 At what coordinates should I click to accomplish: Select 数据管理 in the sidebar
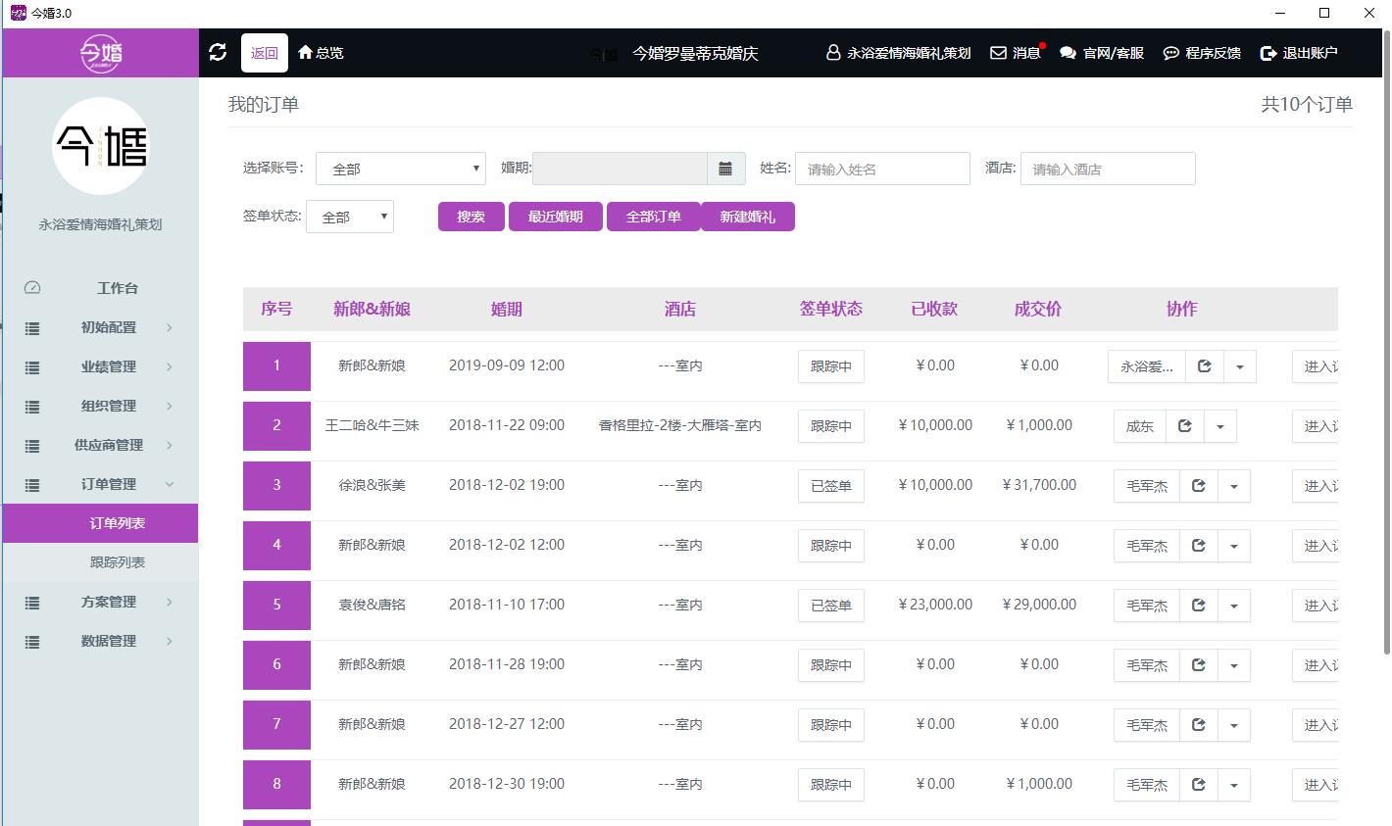(107, 641)
